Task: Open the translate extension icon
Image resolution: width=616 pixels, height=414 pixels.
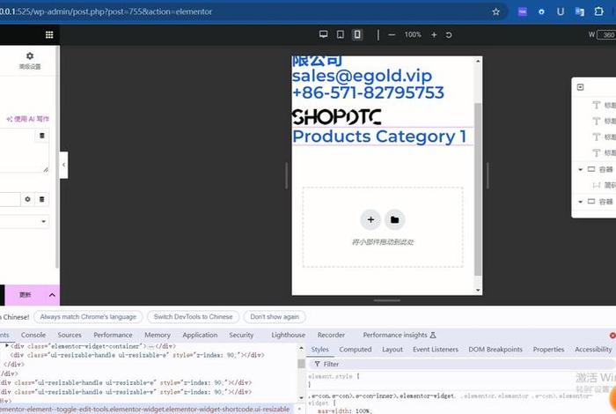Action: 579,11
